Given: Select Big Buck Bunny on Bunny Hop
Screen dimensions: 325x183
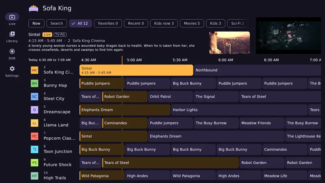Looking at the screenshot, I should [x=193, y=83].
